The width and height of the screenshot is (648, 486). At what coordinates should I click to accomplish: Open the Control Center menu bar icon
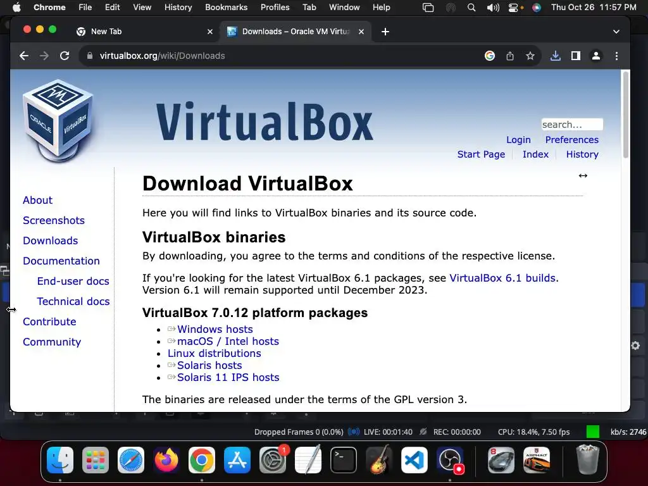click(513, 8)
